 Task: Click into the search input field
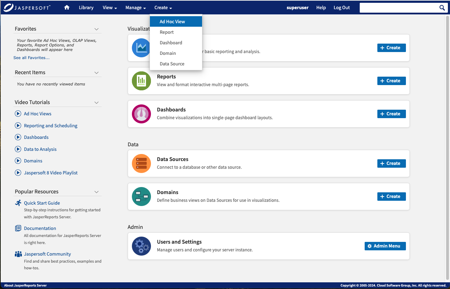[x=399, y=8]
